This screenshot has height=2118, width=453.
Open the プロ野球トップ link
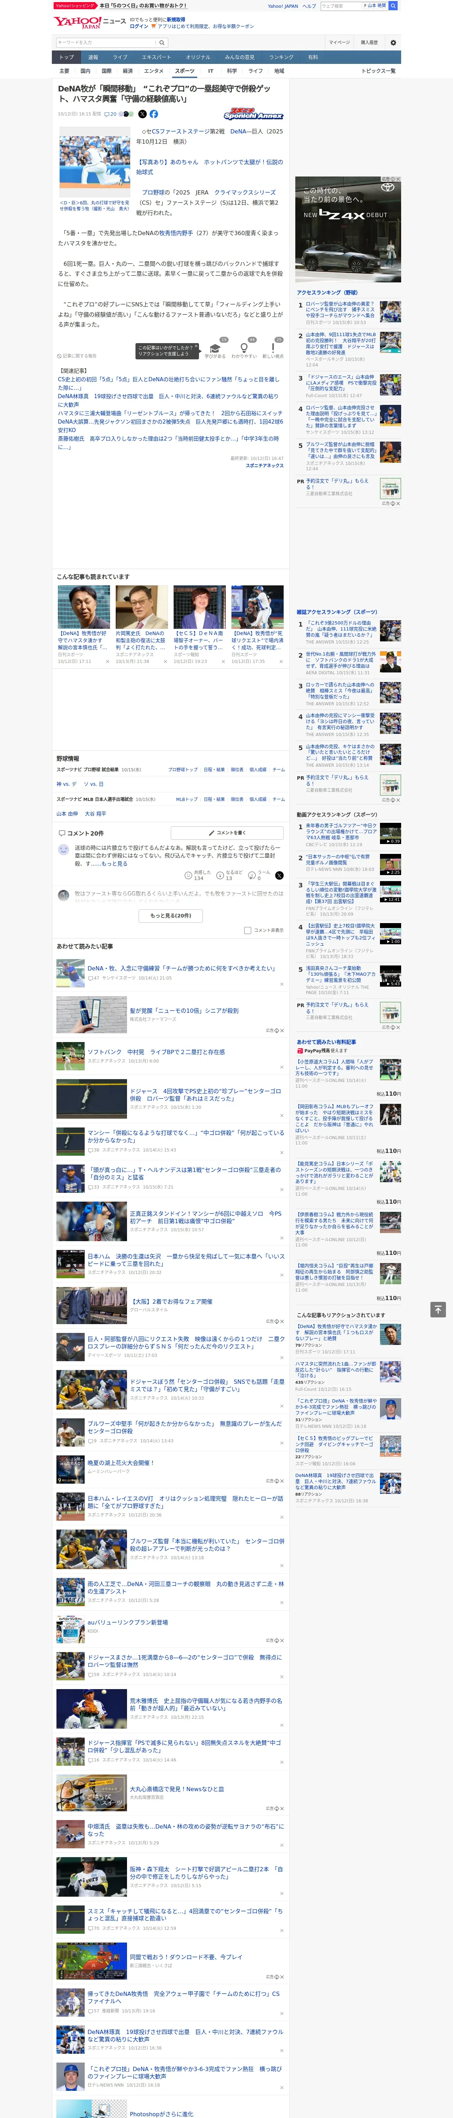tap(182, 770)
